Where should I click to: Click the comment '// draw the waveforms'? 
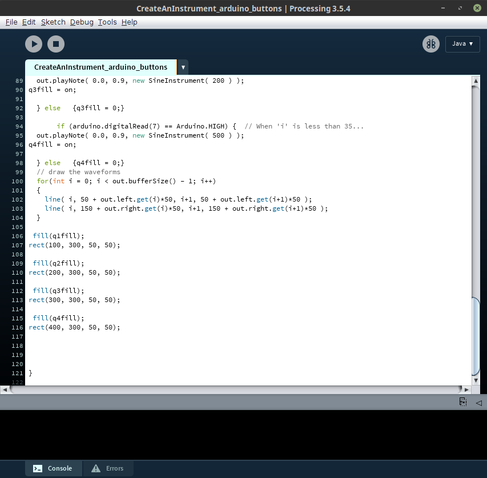click(78, 172)
